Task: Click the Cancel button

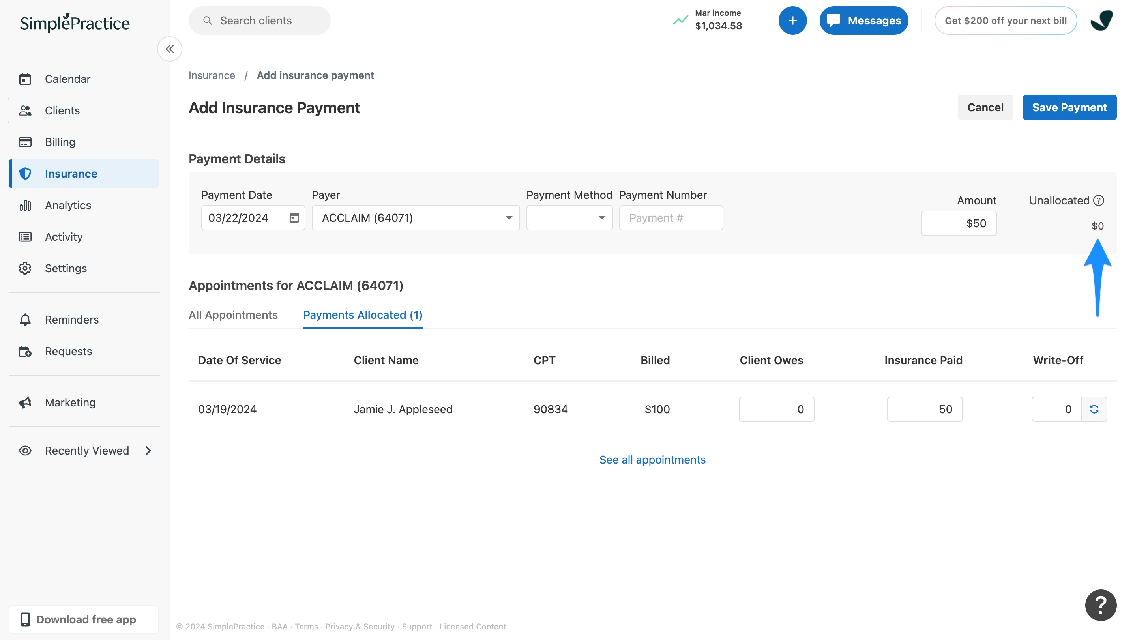Action: (985, 107)
